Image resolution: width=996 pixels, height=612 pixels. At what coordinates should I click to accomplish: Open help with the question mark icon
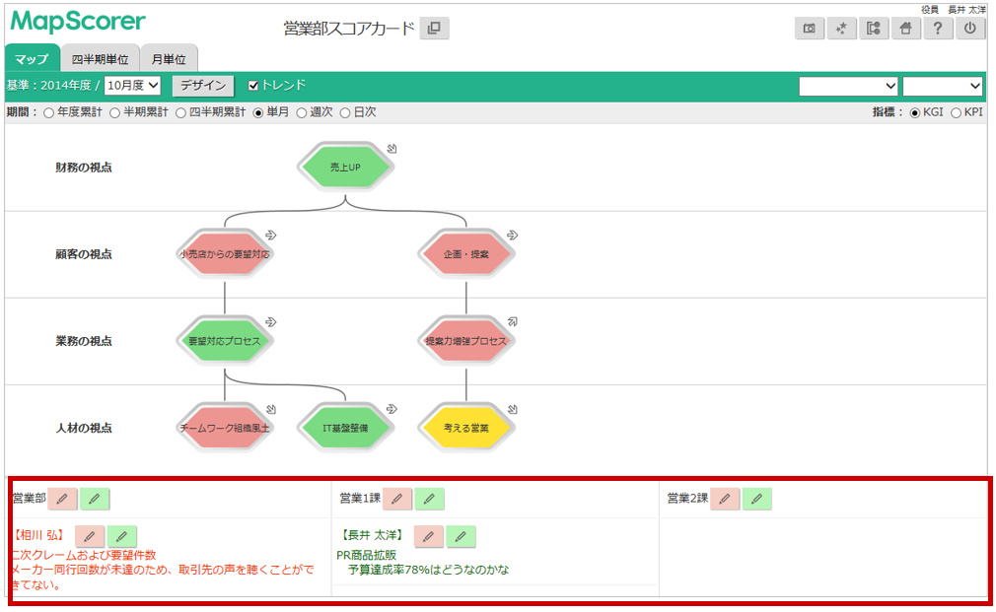coord(938,29)
